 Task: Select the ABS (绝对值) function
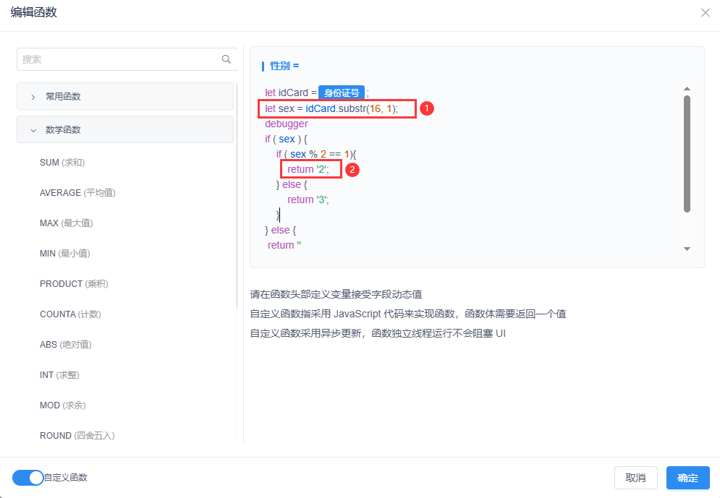point(65,345)
